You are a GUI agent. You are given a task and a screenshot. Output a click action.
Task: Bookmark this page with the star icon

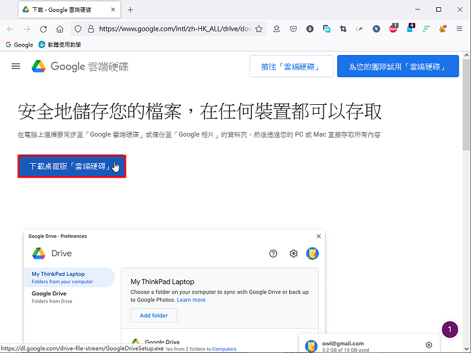pos(258,29)
